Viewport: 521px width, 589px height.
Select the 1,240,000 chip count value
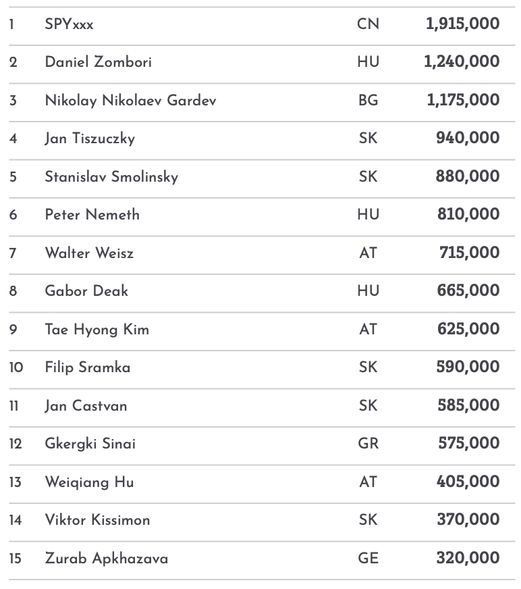[462, 62]
